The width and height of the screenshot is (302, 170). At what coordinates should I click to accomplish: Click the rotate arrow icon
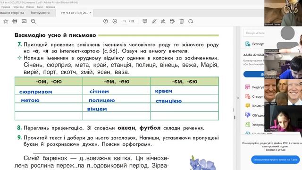[x=191, y=21]
